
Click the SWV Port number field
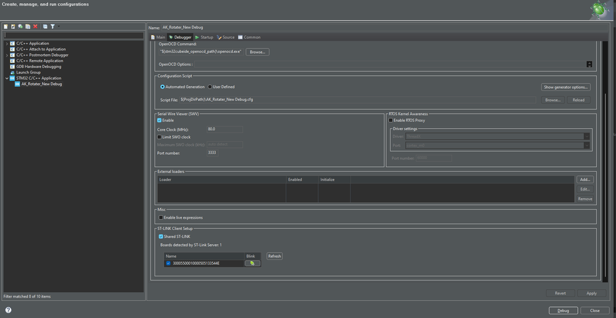(x=213, y=153)
